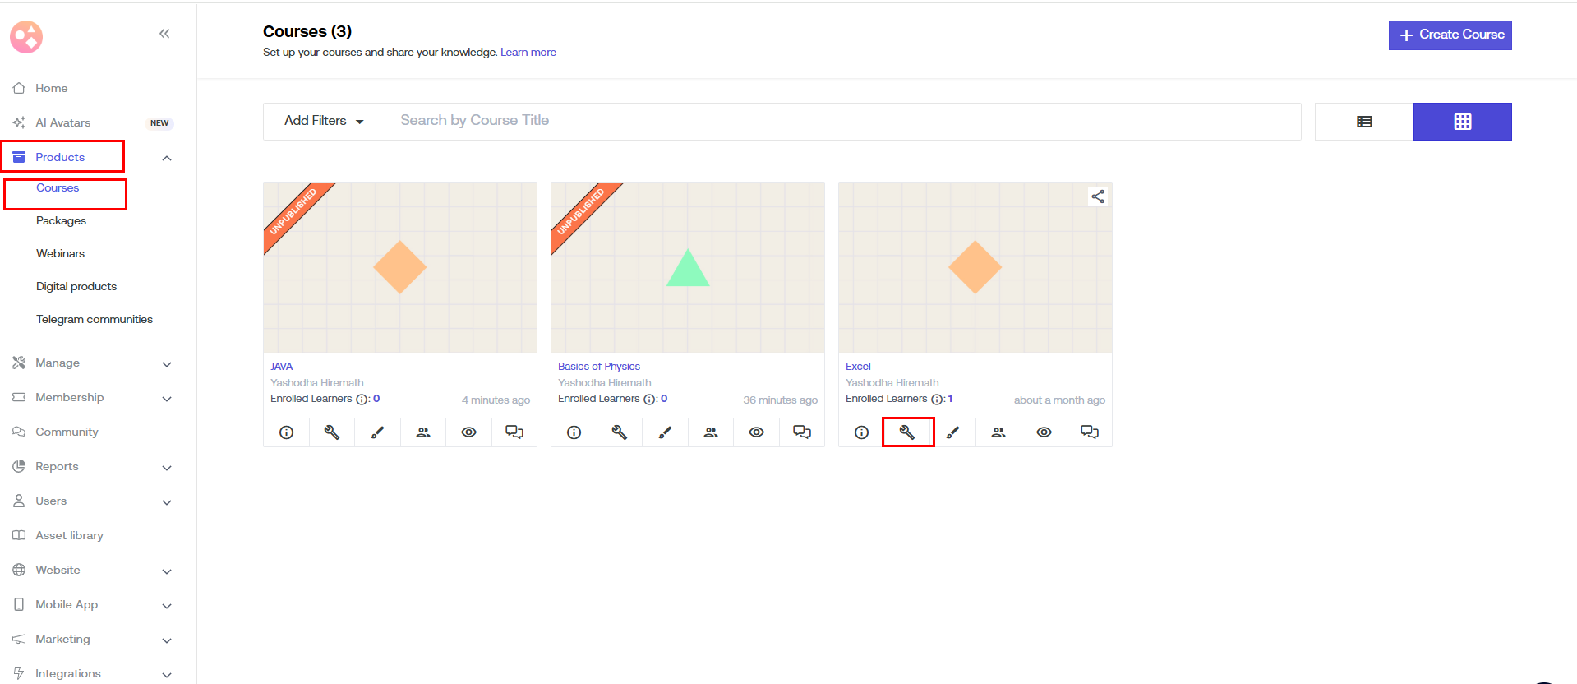Image resolution: width=1577 pixels, height=684 pixels.
Task: Open Packages under Products
Action: click(61, 221)
